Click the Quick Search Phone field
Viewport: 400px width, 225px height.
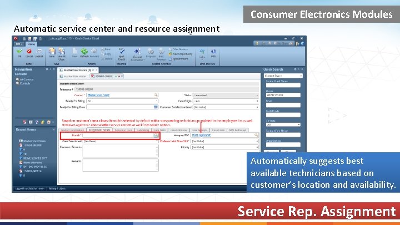[x=283, y=95]
